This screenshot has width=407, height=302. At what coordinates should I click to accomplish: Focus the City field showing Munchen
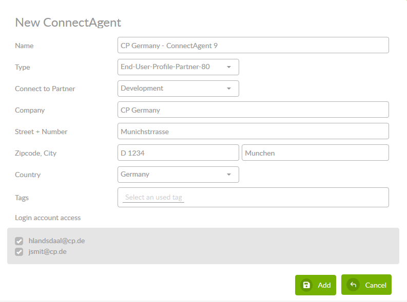pos(315,153)
